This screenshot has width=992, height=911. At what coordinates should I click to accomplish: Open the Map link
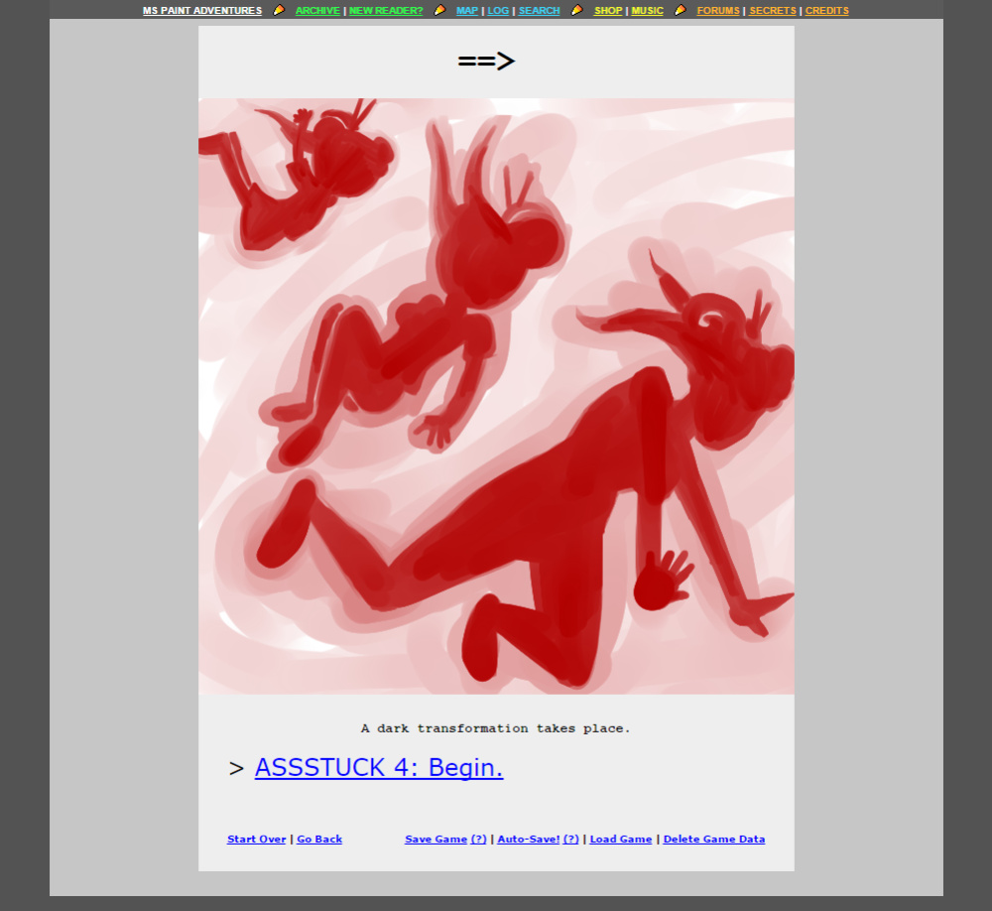tap(467, 11)
